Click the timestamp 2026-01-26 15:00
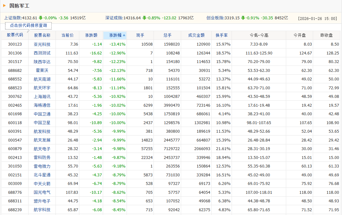342x215 pixels. [318, 18]
